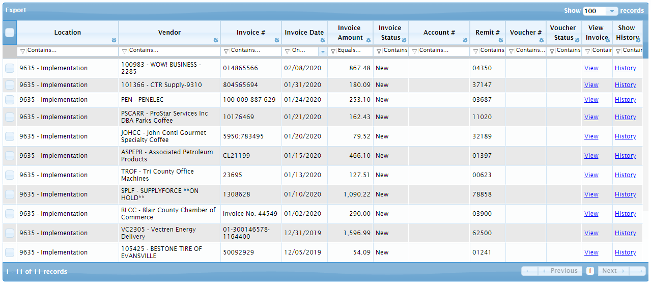Check the box for the WOW! BUSINESS row
The width and height of the screenshot is (651, 283).
tap(10, 68)
